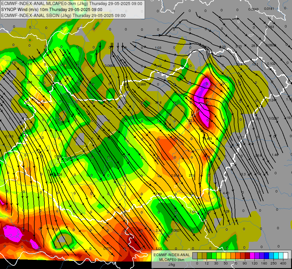292x269 pixels.
Task: Click the map value 1.39
Action: pyautogui.click(x=159, y=194)
